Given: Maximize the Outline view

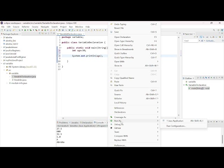Looking at the screenshot, I should 222,78.
